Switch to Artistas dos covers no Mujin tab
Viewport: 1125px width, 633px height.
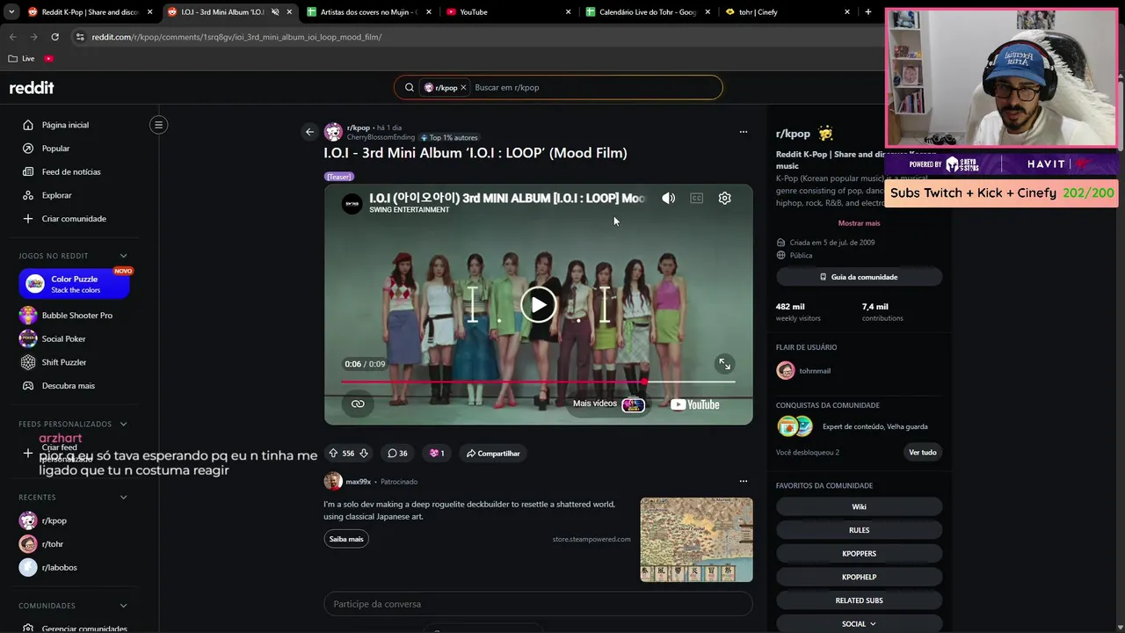[367, 12]
